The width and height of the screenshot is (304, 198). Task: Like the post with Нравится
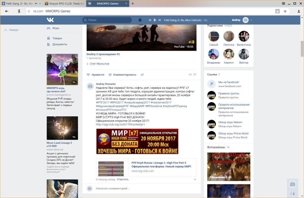(x=95, y=75)
